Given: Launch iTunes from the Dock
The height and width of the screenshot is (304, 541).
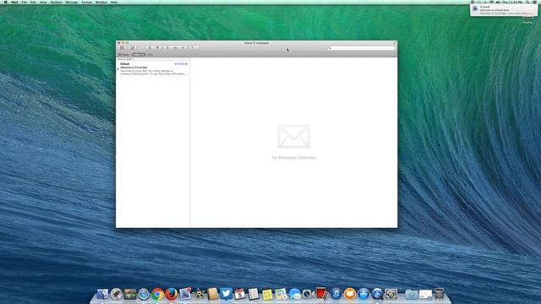Looking at the screenshot, I should coord(336,294).
